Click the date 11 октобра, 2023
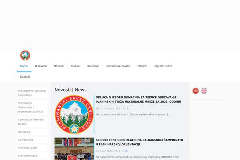240x160 pixels. 111,108
